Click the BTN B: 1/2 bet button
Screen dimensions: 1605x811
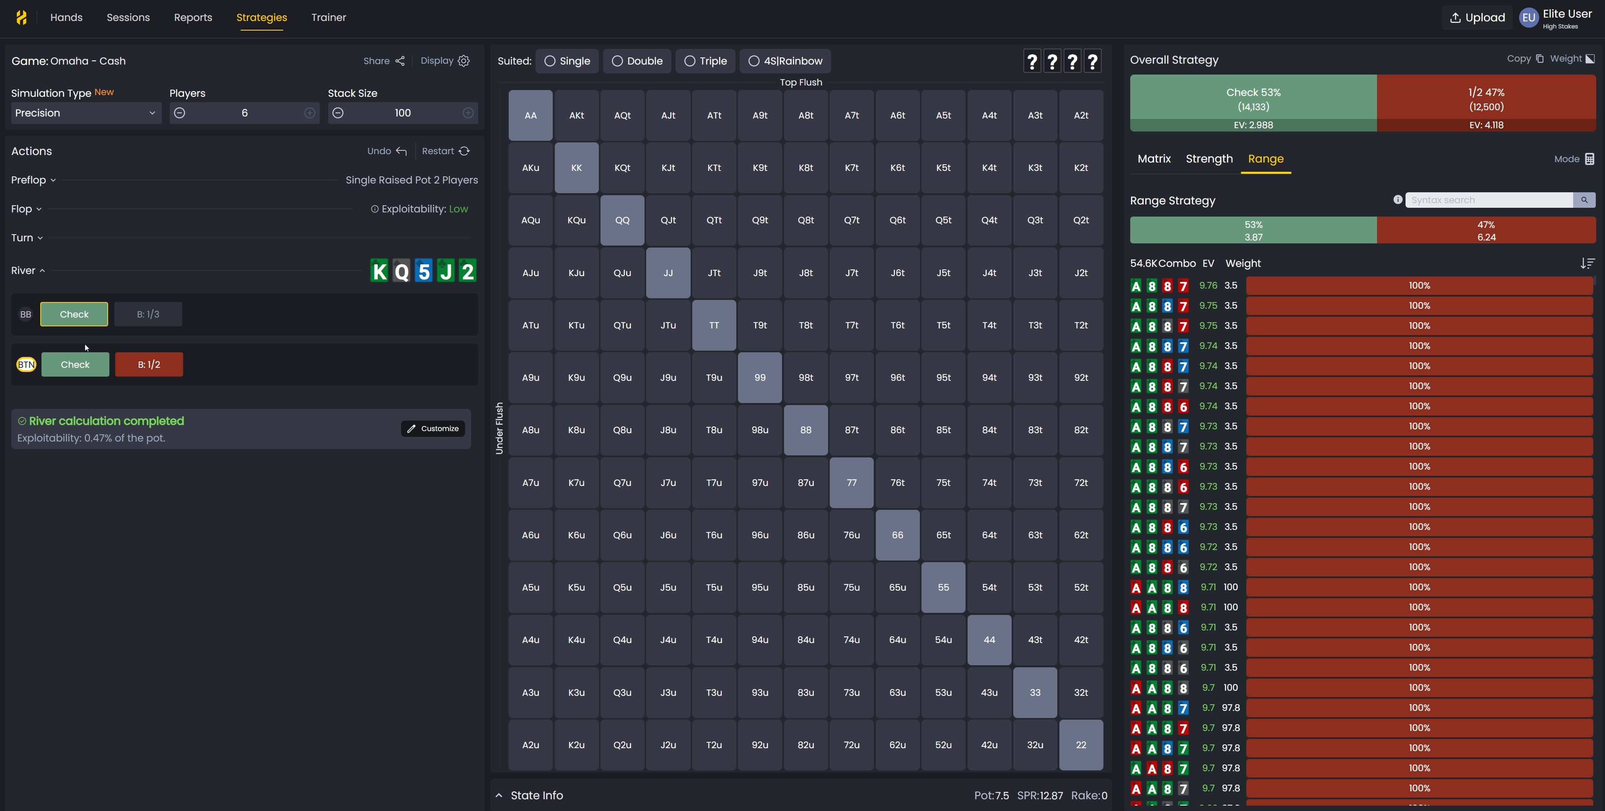coord(149,364)
